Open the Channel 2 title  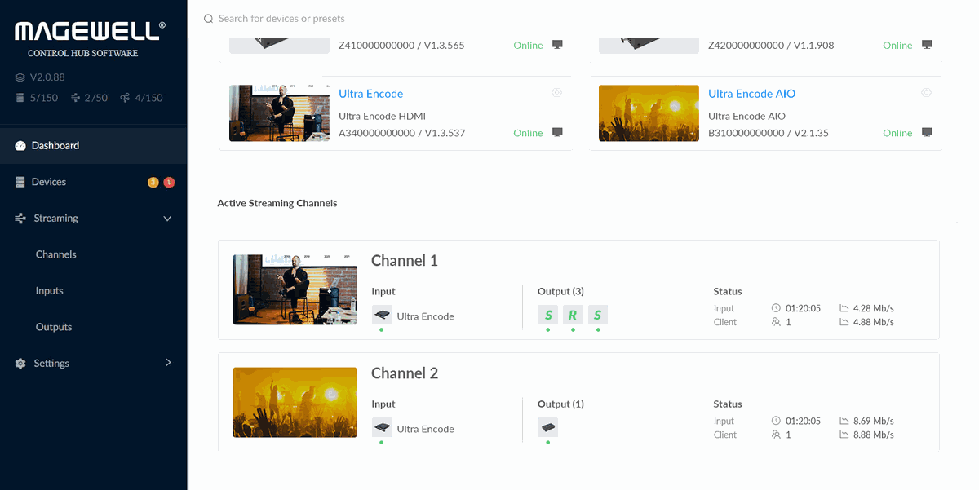pyautogui.click(x=405, y=373)
